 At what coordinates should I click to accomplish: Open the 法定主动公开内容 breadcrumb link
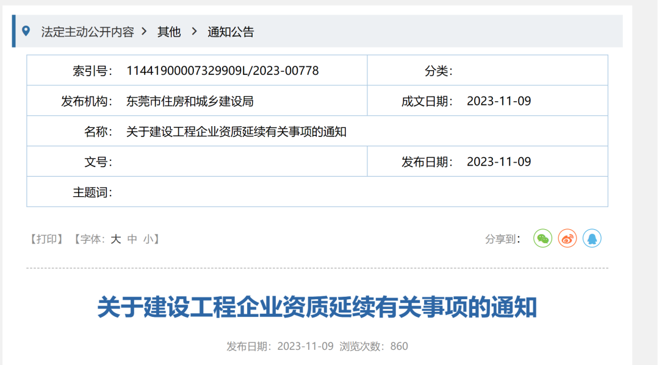coord(87,32)
